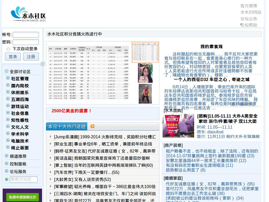The image size is (269, 202).
Task: Select the orange-bordered table thumbnail
Action: coord(145,52)
